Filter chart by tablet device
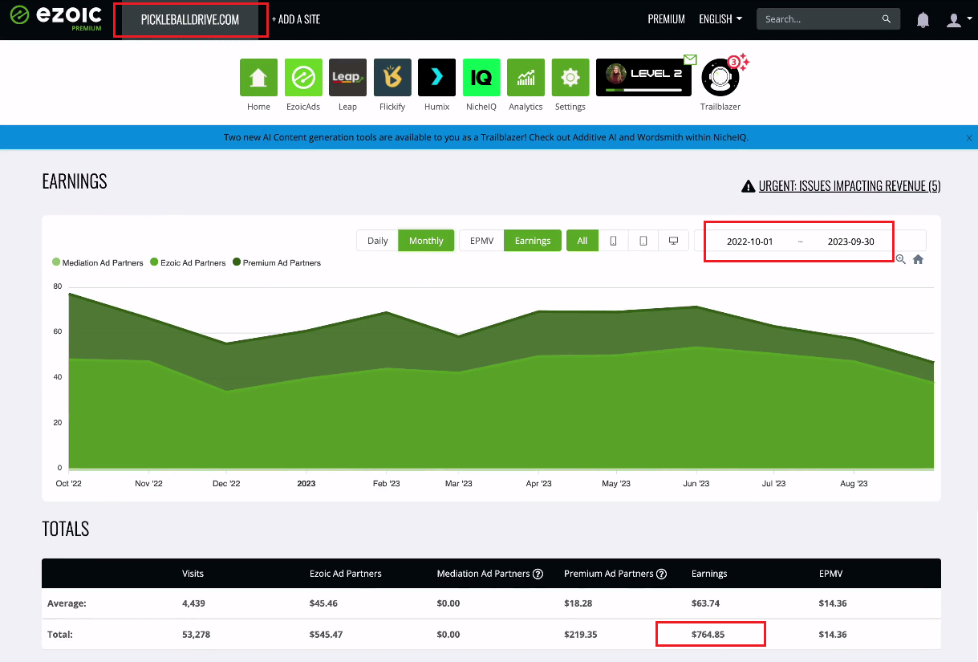Image resolution: width=978 pixels, height=662 pixels. click(643, 241)
